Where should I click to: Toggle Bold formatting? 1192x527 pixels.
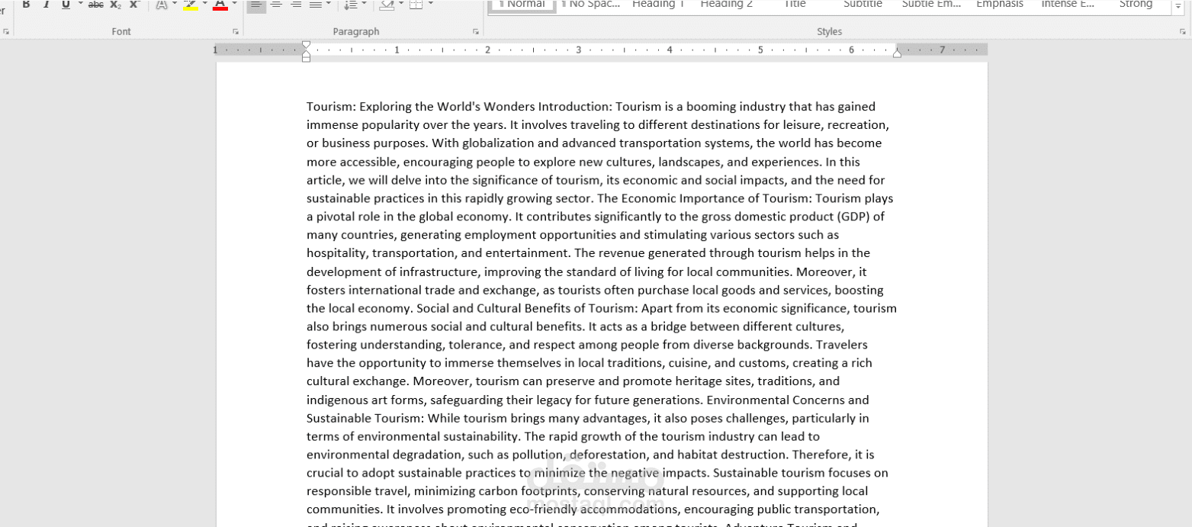pos(26,5)
